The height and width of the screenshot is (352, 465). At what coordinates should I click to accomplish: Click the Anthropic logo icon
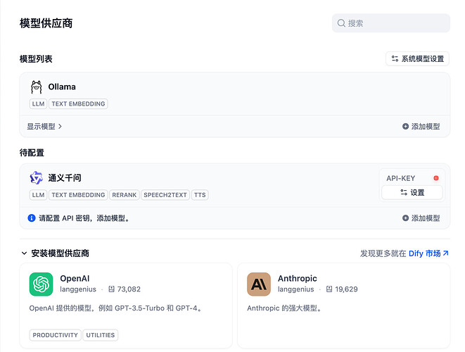coord(259,284)
